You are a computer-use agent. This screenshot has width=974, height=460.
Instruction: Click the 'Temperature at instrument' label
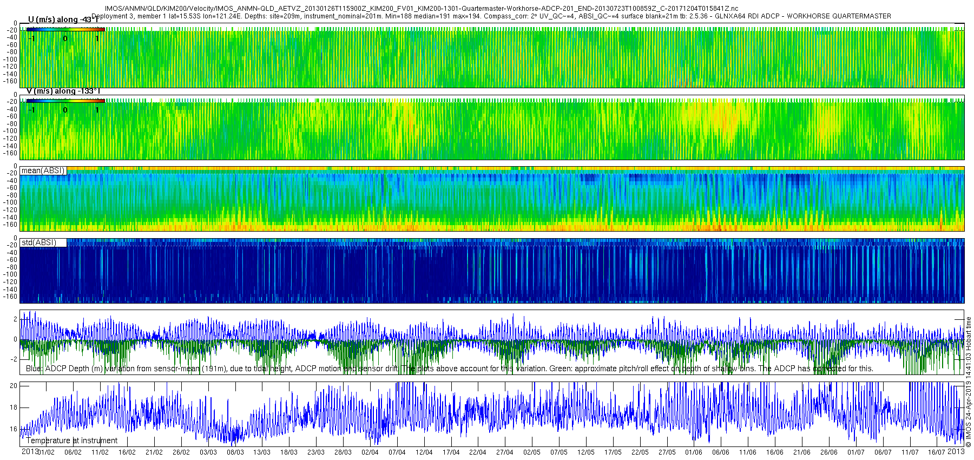click(72, 441)
